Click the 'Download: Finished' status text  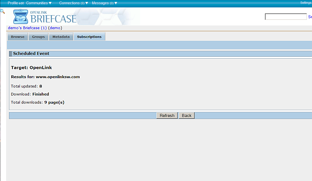click(x=30, y=94)
